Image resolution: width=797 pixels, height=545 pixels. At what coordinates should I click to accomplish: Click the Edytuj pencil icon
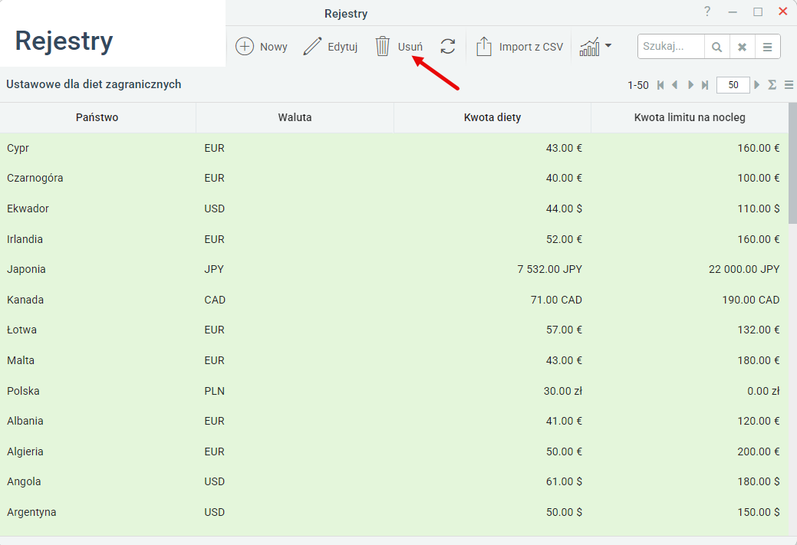click(x=312, y=46)
